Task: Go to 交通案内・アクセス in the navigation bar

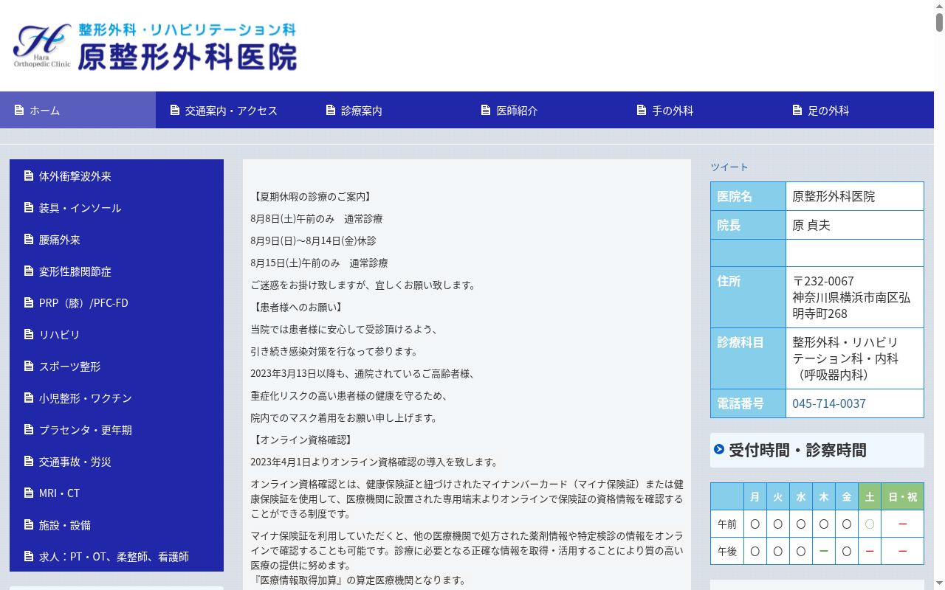Action: 233,110
